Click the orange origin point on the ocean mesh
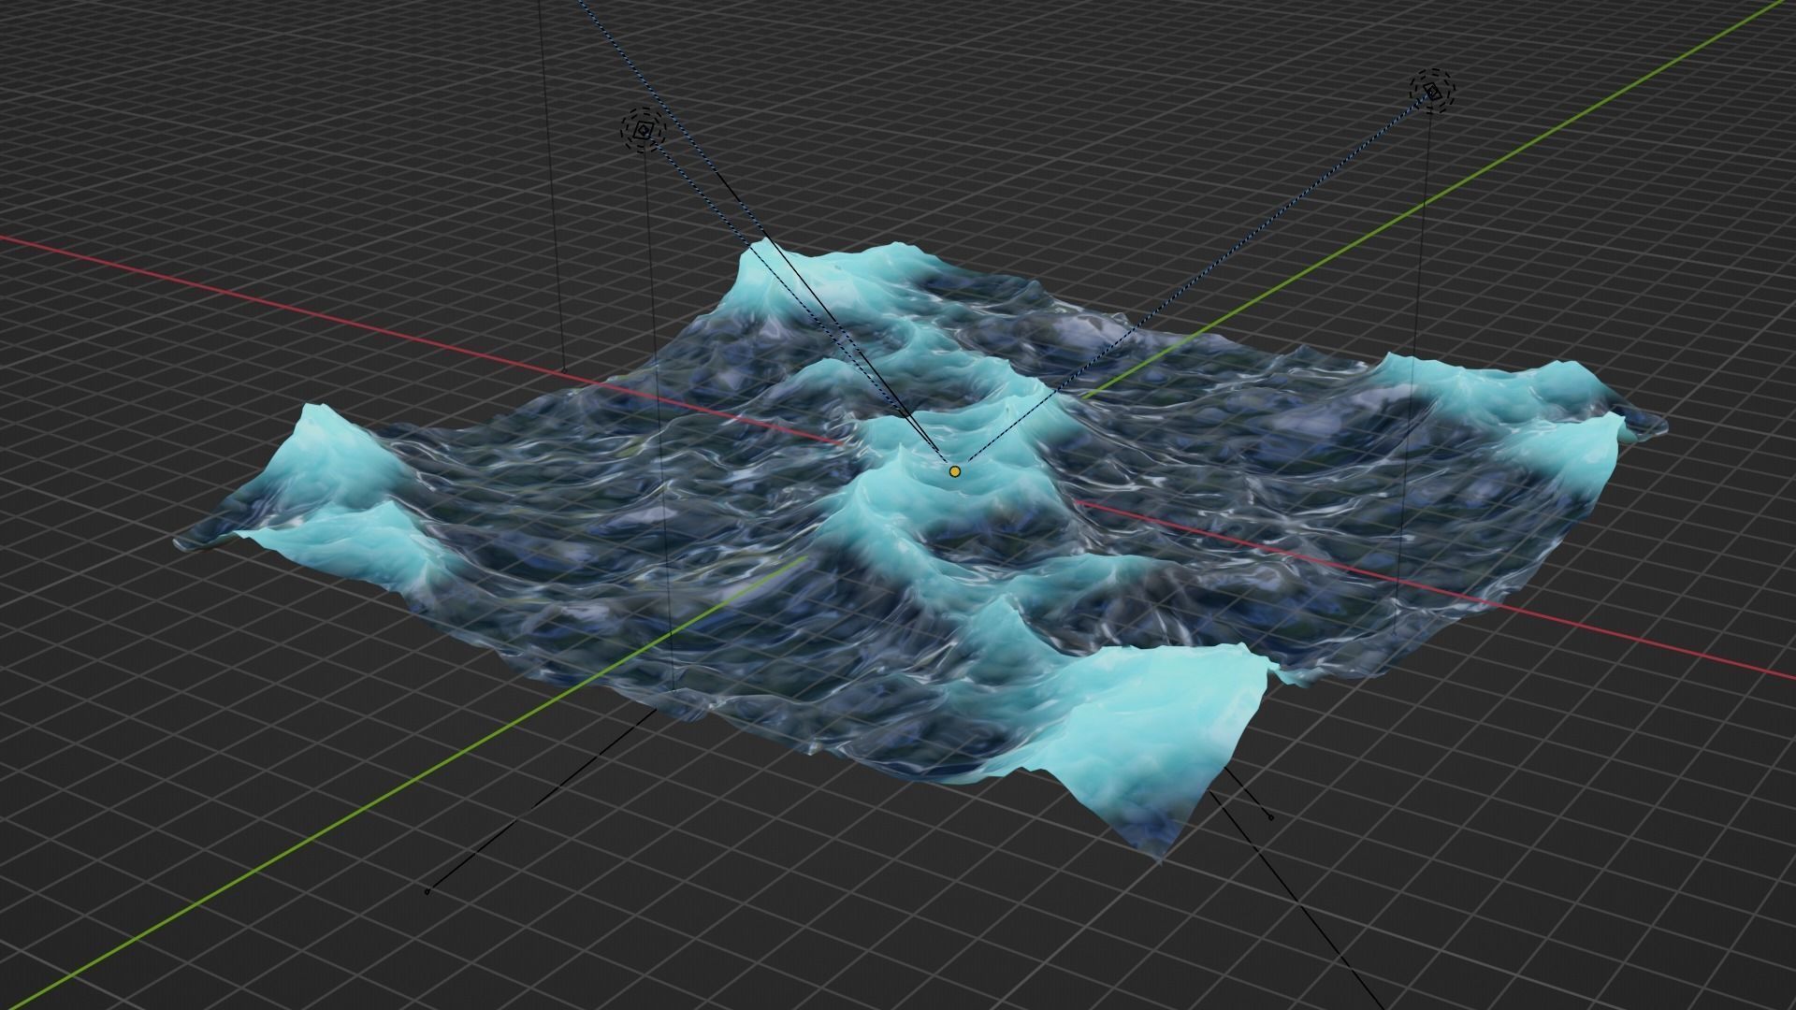 pos(954,472)
